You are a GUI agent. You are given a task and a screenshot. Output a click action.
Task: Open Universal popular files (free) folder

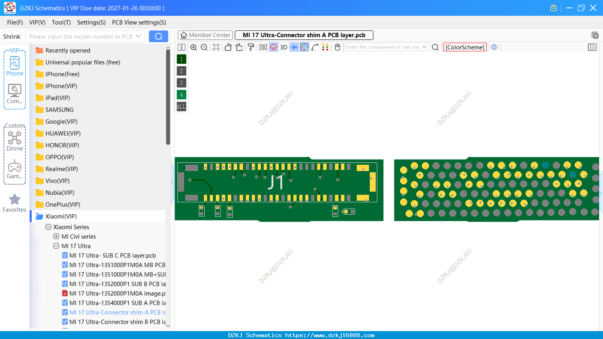point(83,62)
